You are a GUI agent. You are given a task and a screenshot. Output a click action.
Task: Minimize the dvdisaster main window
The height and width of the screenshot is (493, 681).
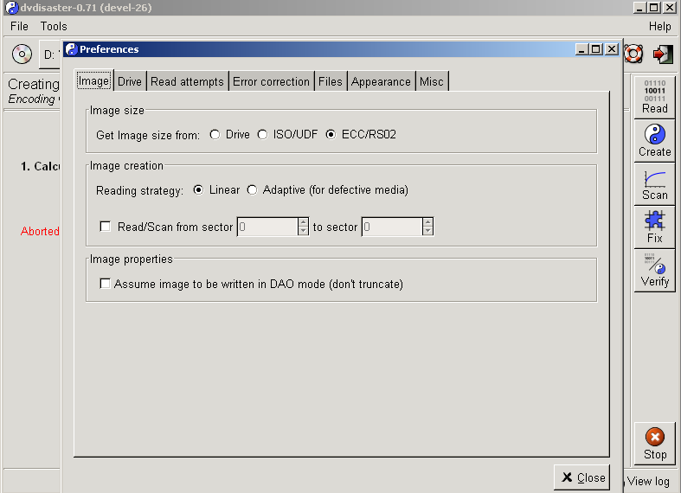(x=639, y=8)
